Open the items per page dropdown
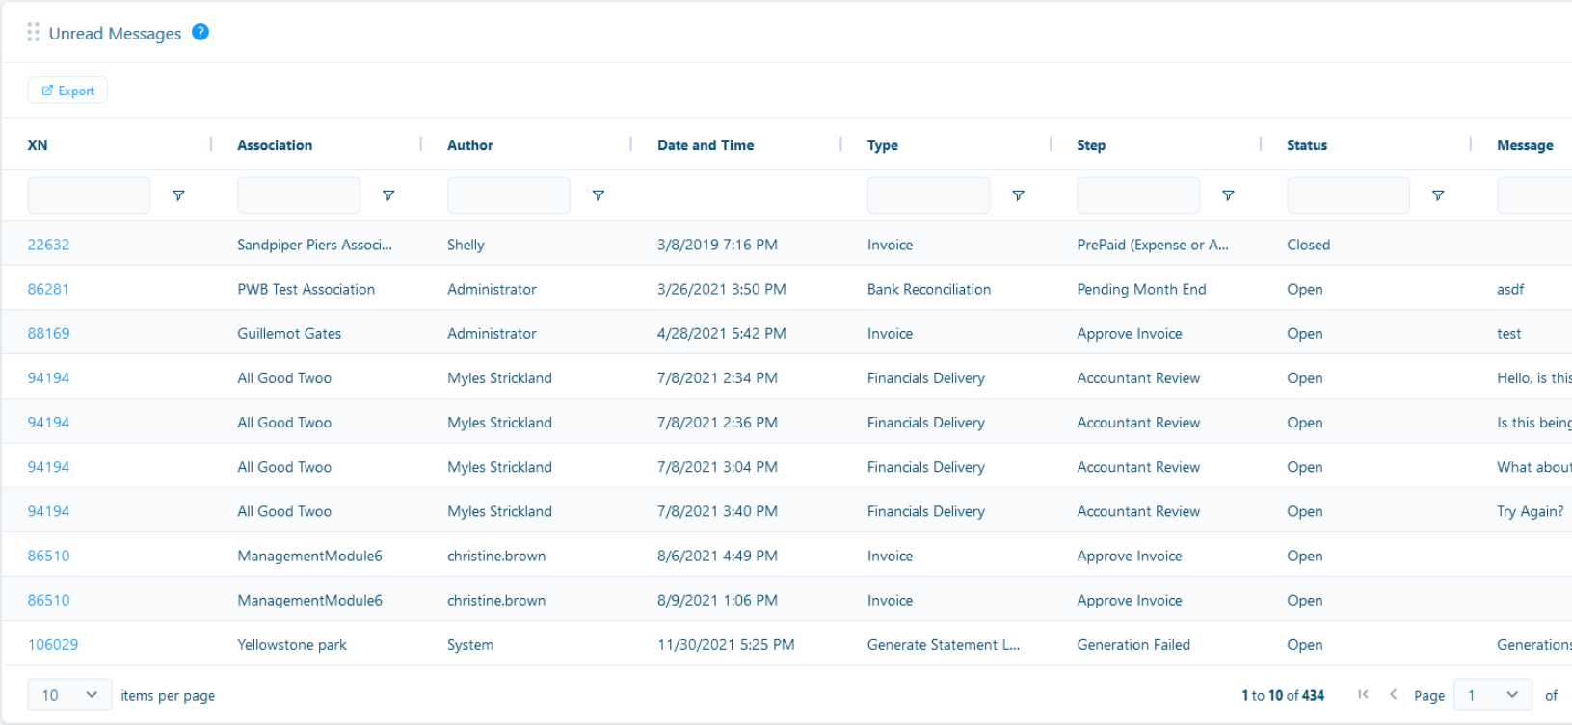 (x=69, y=695)
